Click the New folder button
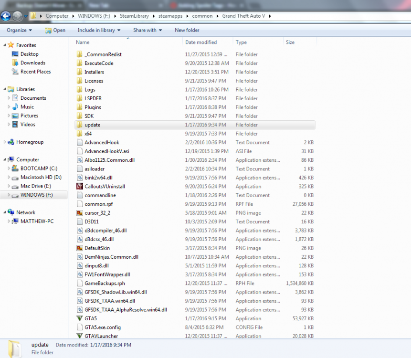This screenshot has height=358, width=411. pyautogui.click(x=187, y=30)
